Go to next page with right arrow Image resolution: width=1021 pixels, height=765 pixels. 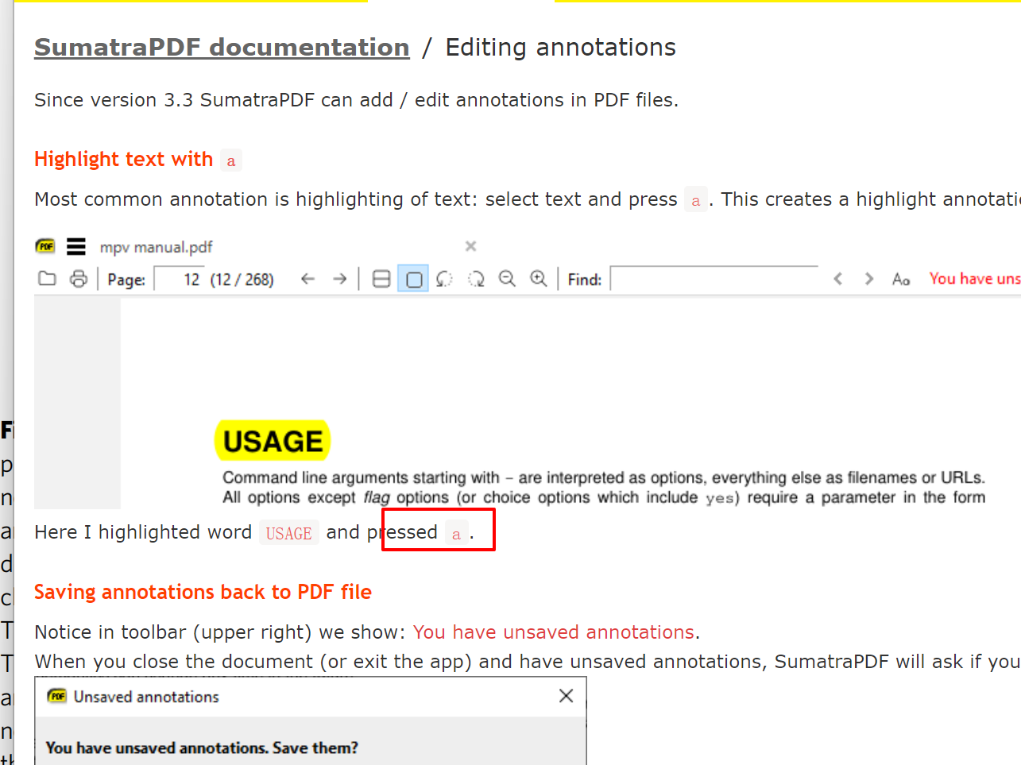point(340,279)
